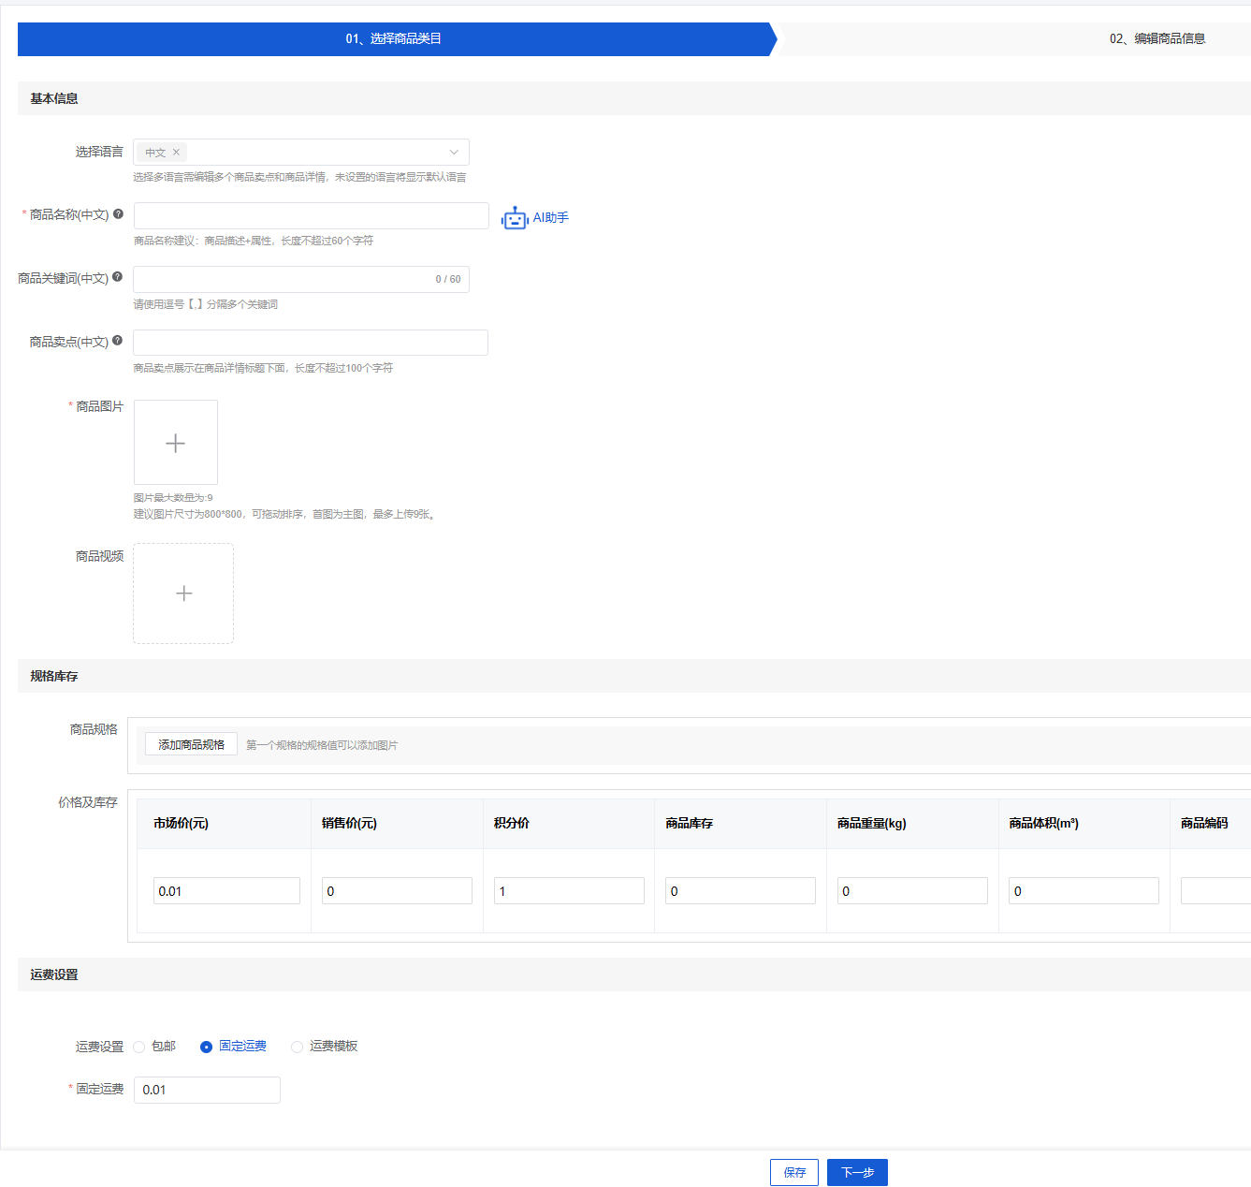Select the 固定运费 radio option

coord(206,1047)
